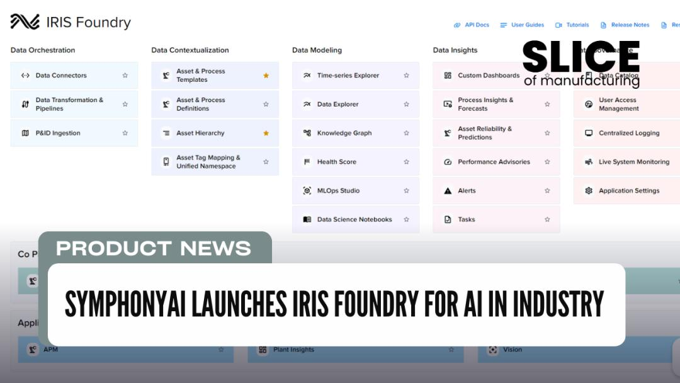
Task: Click the Plant Insights tile icon
Action: 263,350
